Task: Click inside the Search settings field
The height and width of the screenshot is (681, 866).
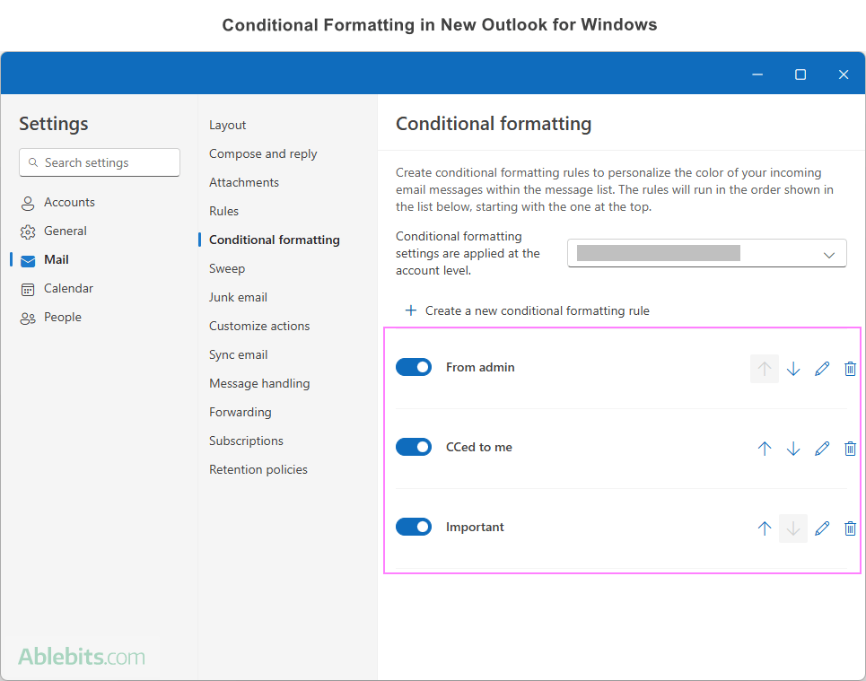Action: tap(99, 162)
